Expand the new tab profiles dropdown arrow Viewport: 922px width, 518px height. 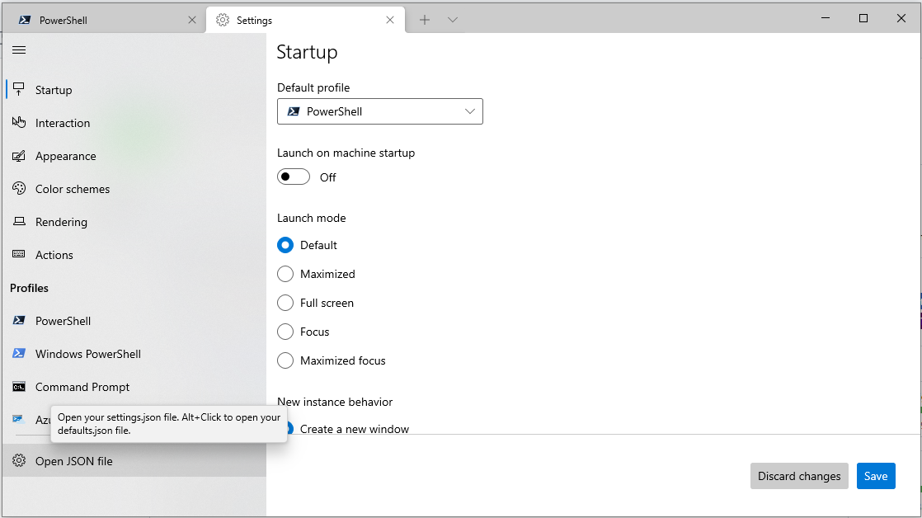pos(452,20)
